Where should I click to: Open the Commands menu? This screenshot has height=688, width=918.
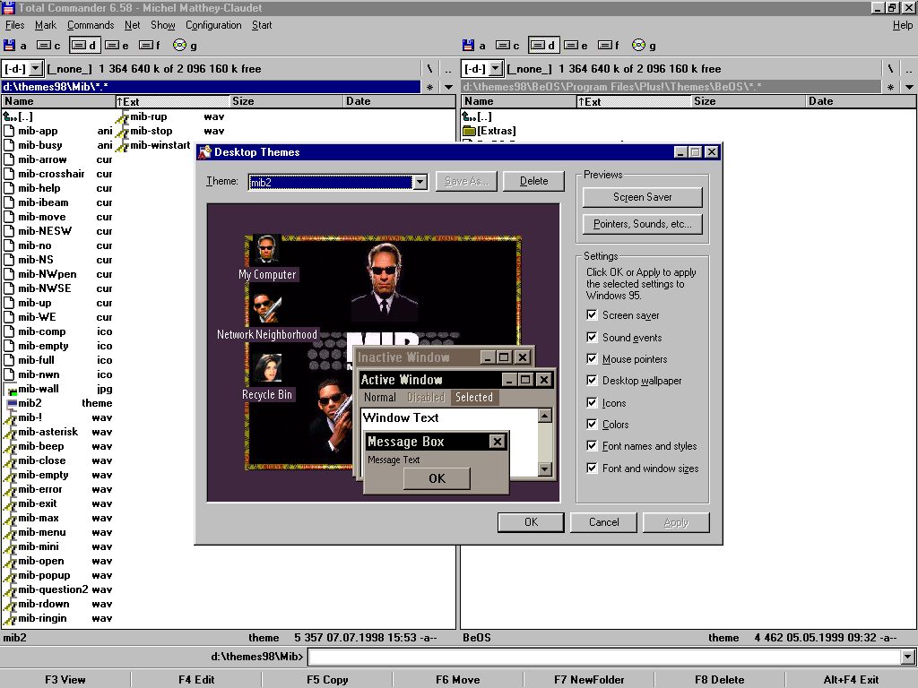91,25
